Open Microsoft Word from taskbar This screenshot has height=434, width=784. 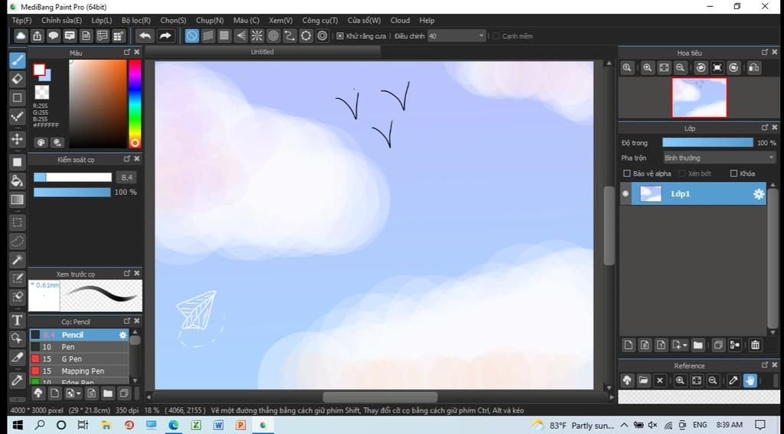click(218, 425)
